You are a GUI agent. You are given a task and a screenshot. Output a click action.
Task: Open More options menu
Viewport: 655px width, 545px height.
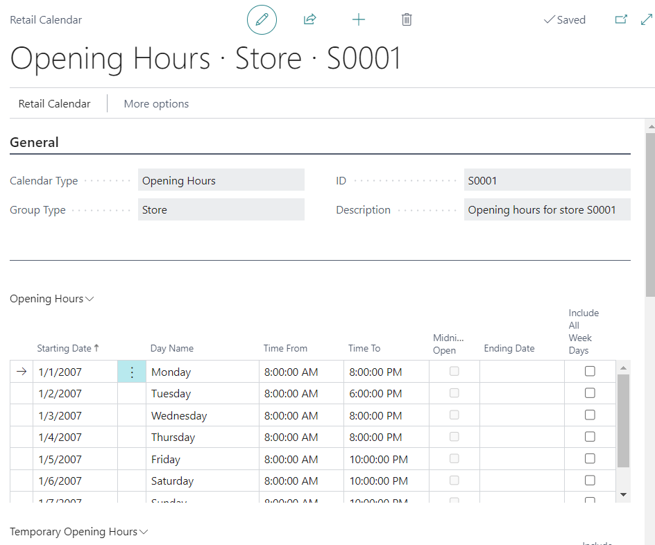[x=156, y=104]
